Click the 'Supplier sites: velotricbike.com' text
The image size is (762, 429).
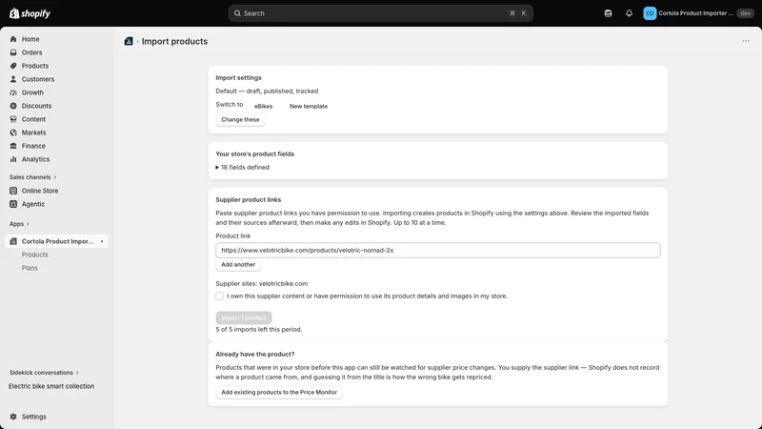pyautogui.click(x=261, y=283)
